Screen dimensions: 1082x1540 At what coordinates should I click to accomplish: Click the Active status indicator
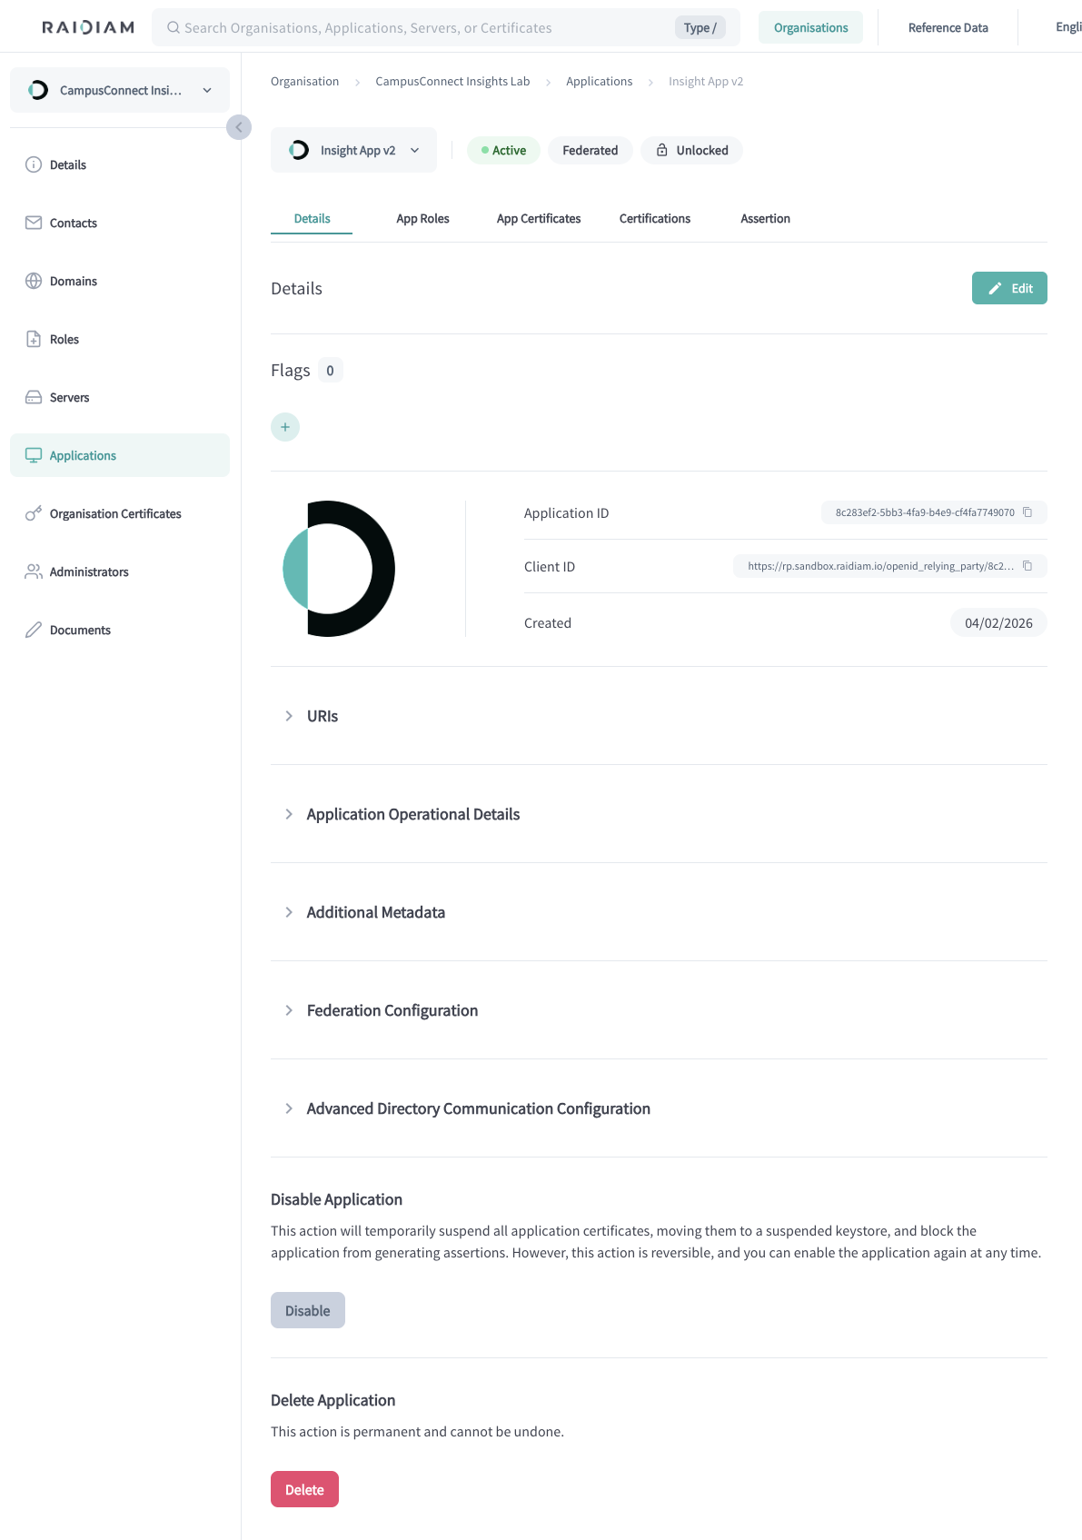503,150
